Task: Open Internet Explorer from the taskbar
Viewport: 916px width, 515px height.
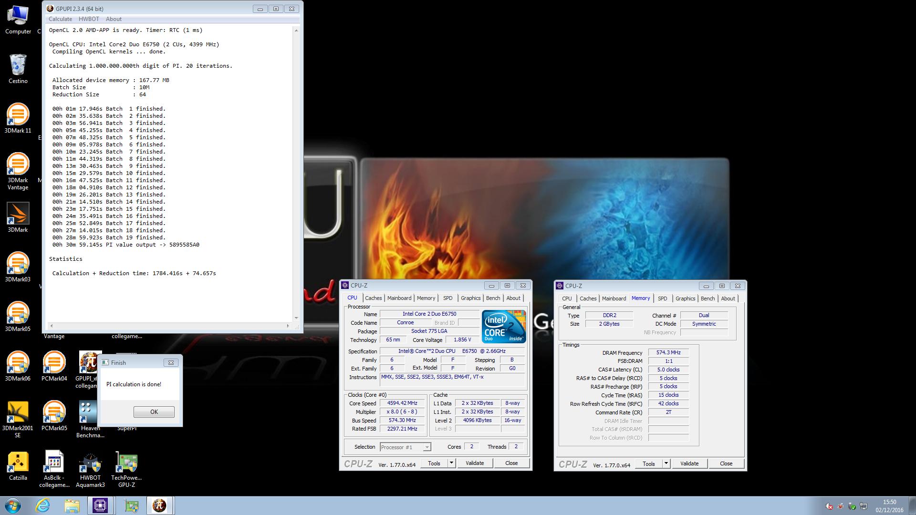Action: click(x=42, y=505)
